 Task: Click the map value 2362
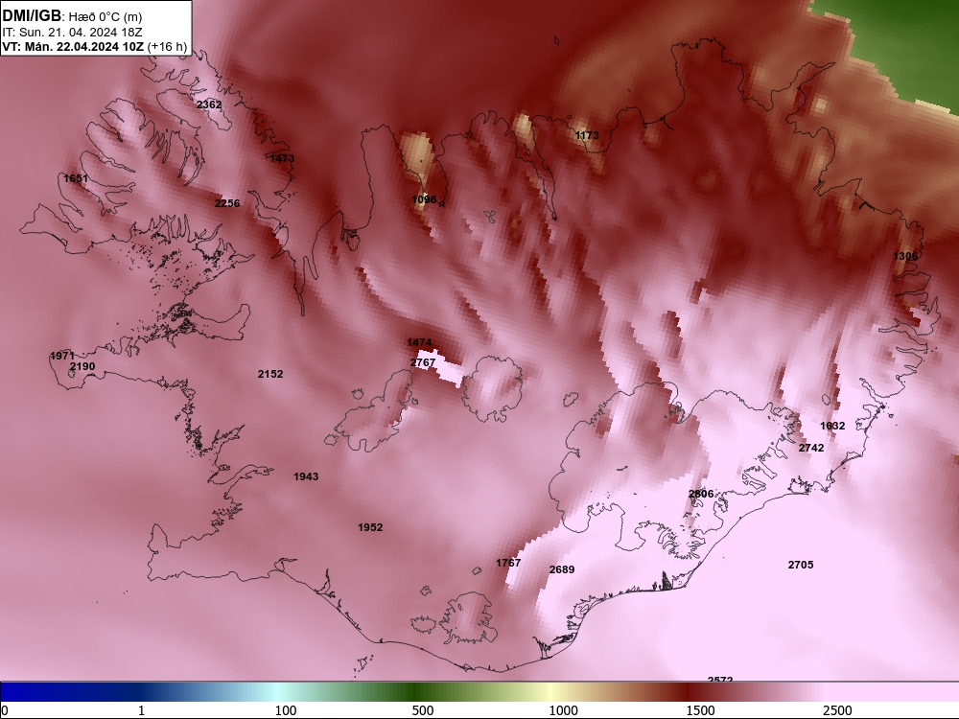209,104
